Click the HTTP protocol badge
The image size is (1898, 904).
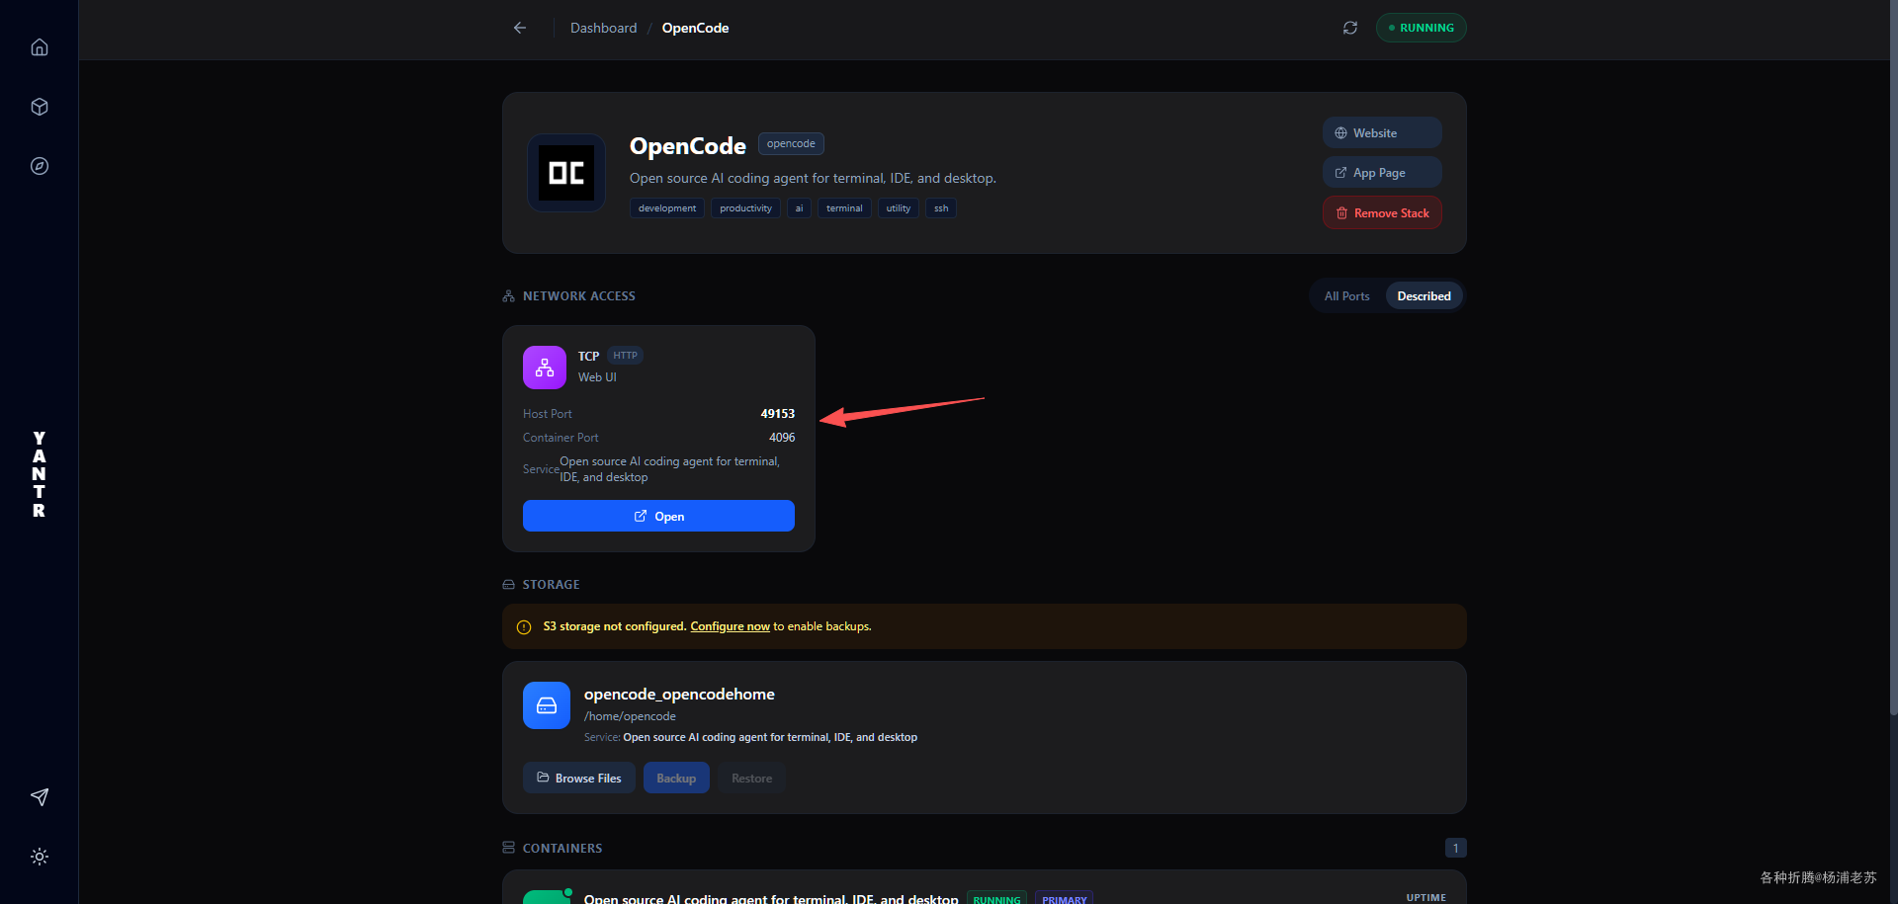(x=625, y=356)
